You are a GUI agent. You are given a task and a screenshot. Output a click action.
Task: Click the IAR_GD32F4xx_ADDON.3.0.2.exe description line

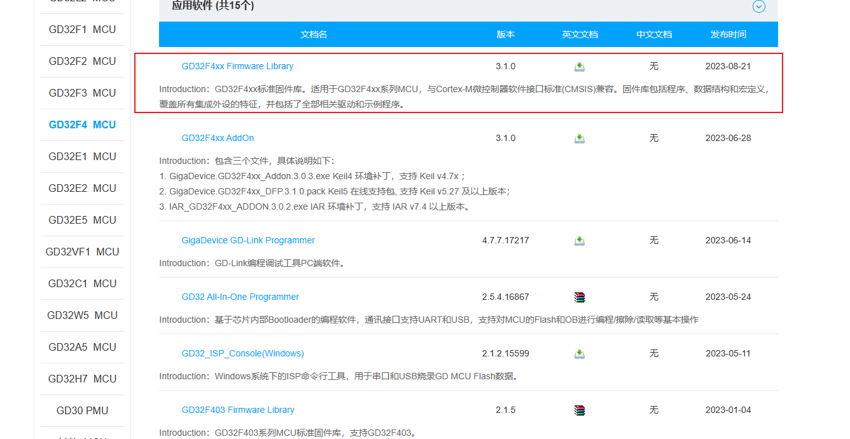[x=315, y=206]
